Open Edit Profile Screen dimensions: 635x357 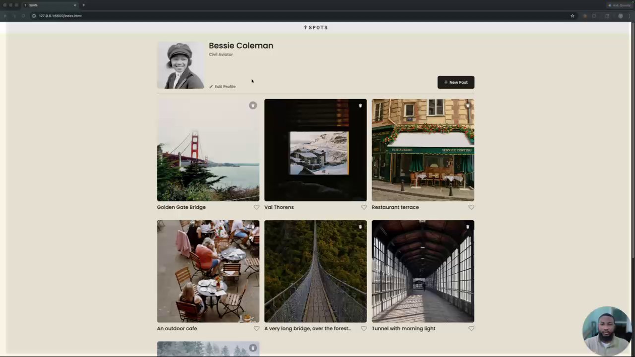click(x=222, y=86)
